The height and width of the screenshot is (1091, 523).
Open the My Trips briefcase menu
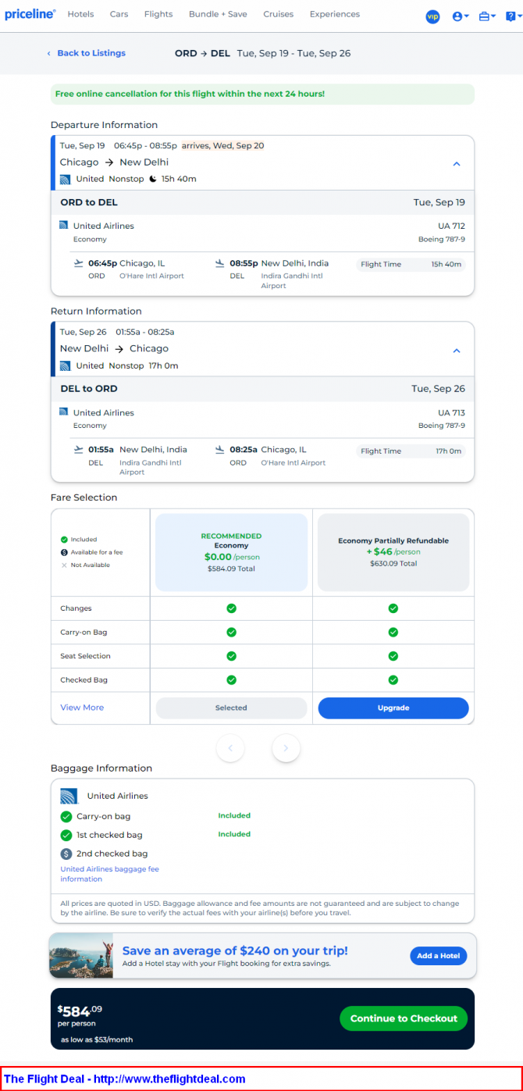tap(486, 16)
